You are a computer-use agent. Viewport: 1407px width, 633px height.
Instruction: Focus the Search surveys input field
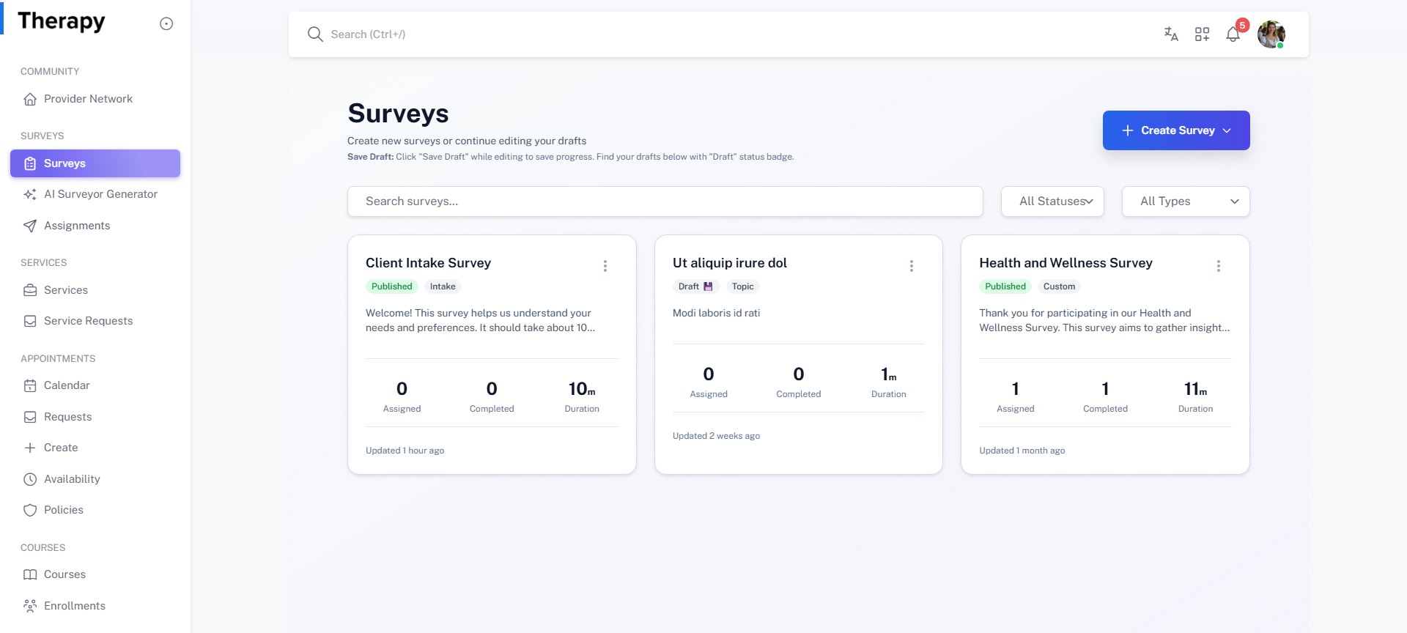665,201
